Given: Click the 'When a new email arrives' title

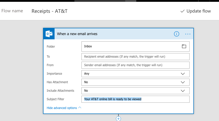Looking at the screenshot, I should (77, 34).
